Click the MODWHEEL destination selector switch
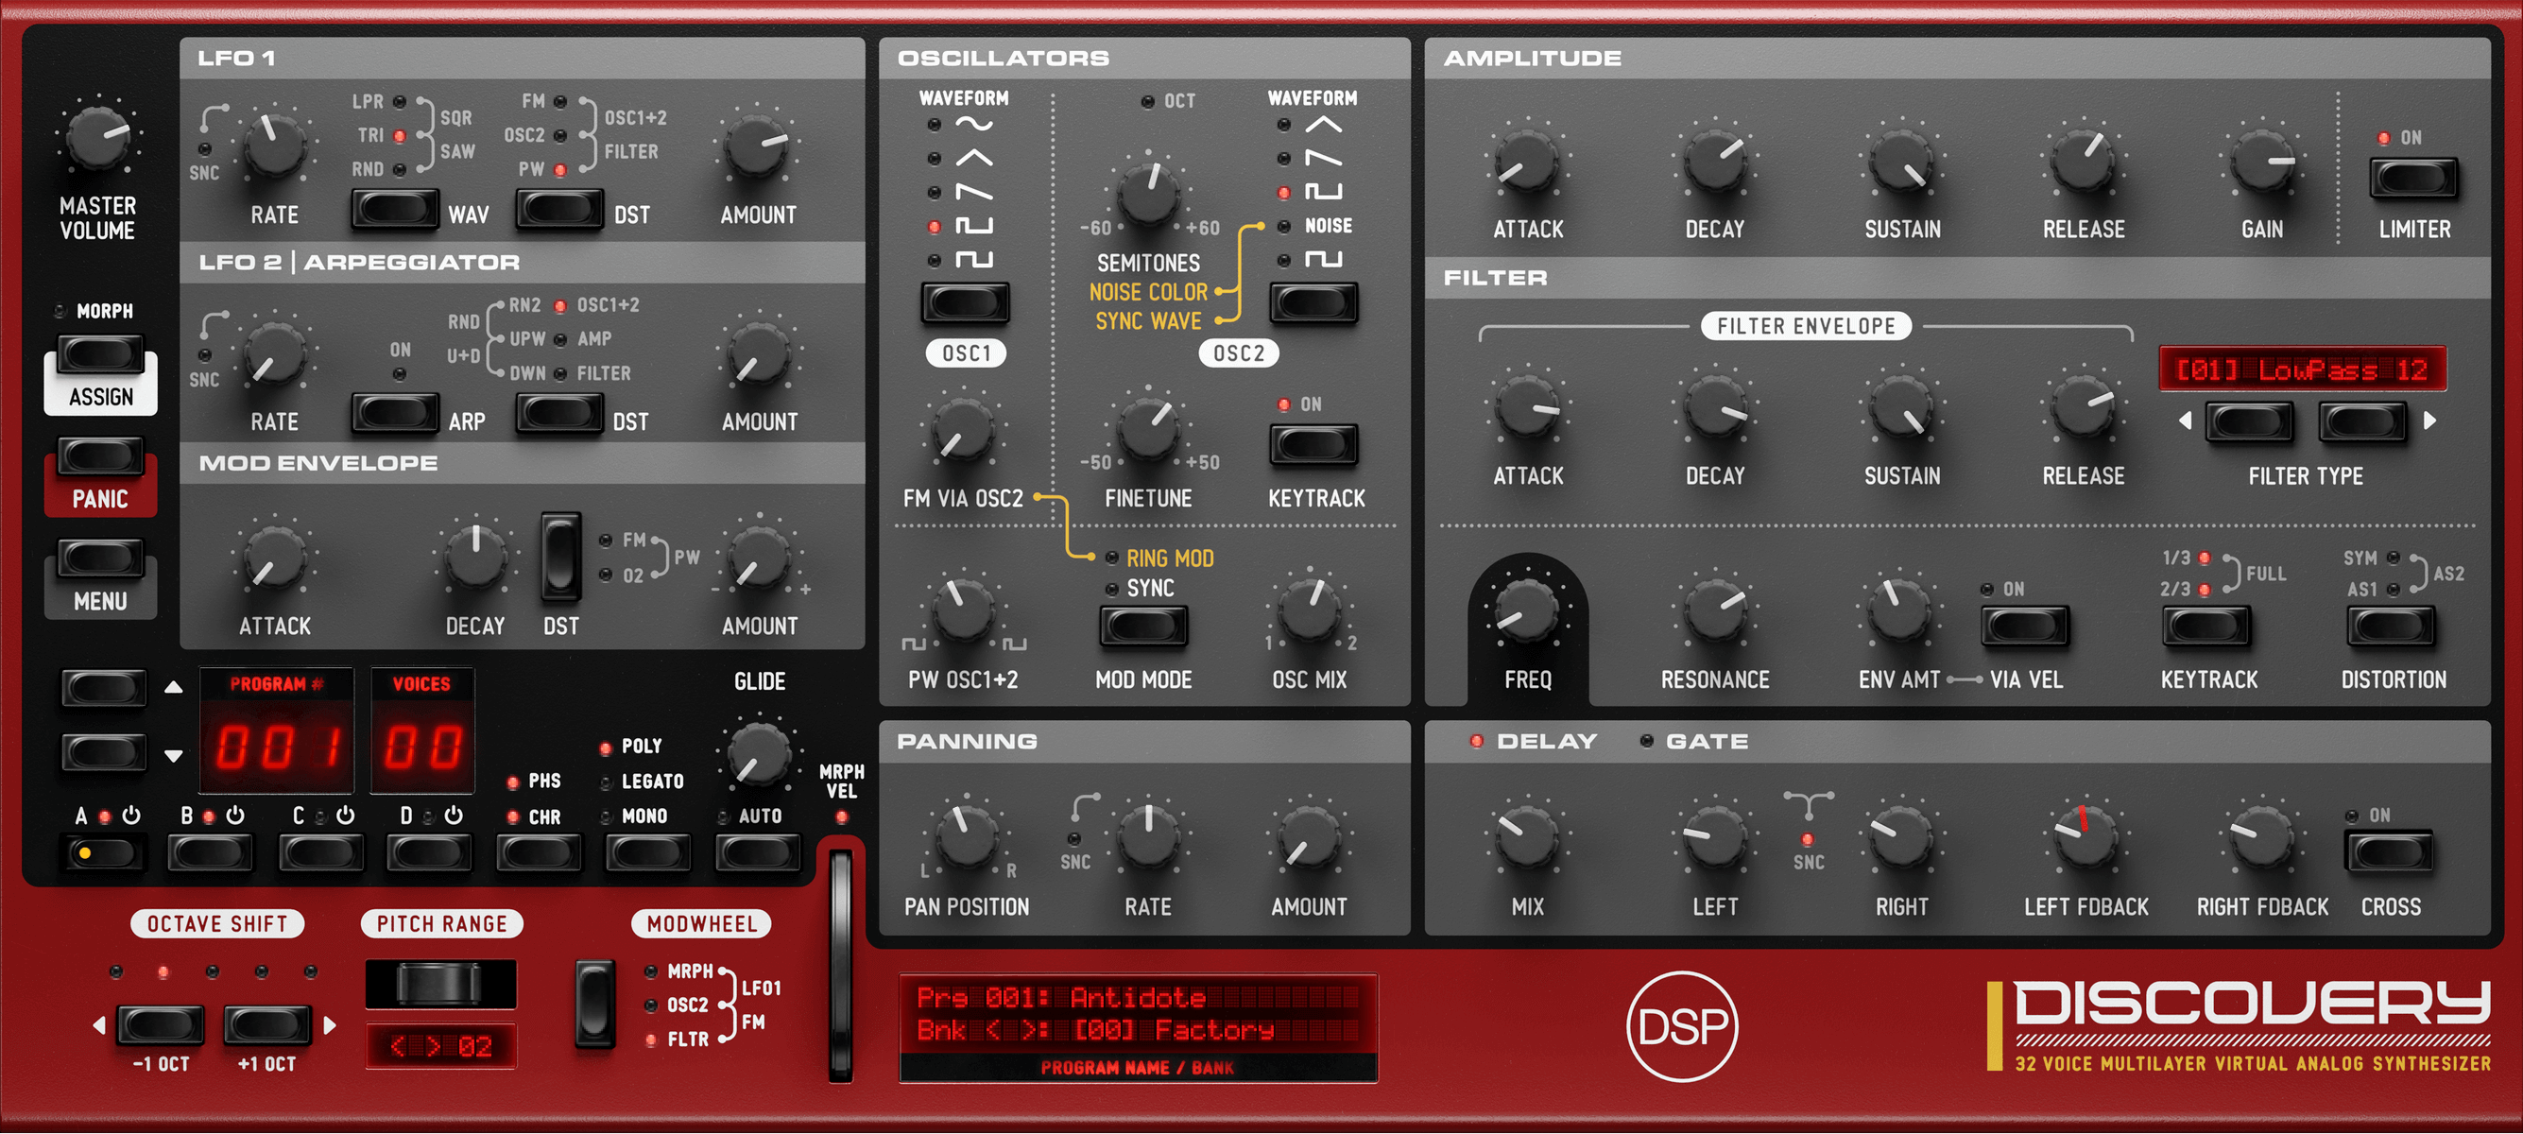This screenshot has width=2523, height=1134. pos(594,1004)
